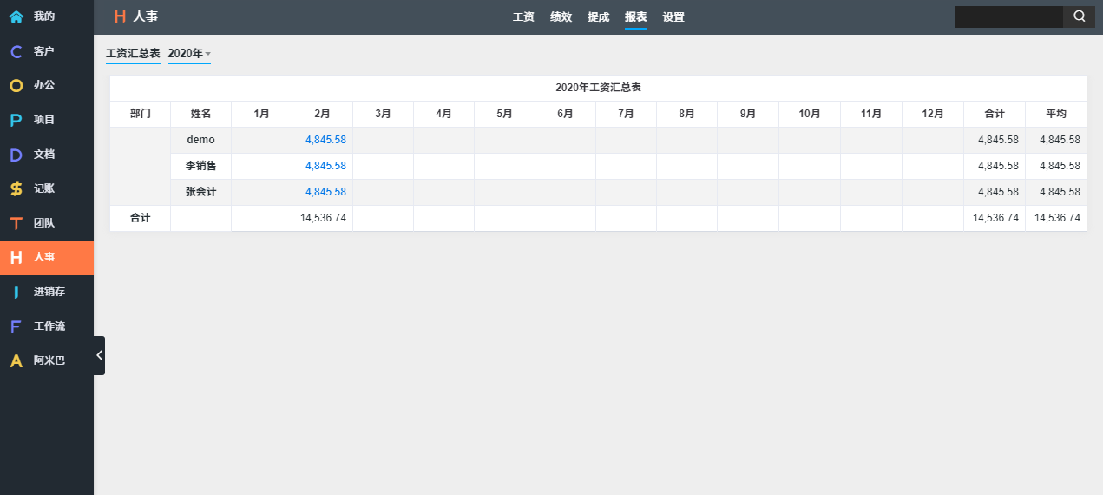Open the 文档 module icon in sidebar

[16, 155]
